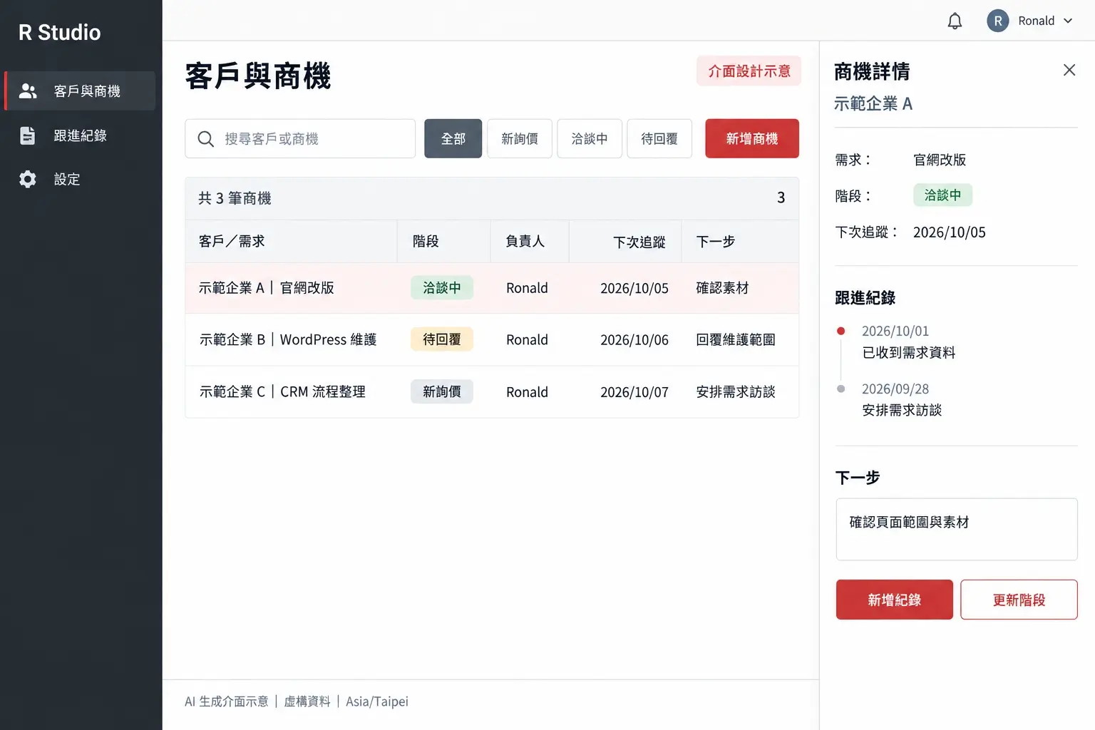Click the 洽談中 badge in the table
The height and width of the screenshot is (730, 1095).
[x=442, y=288]
